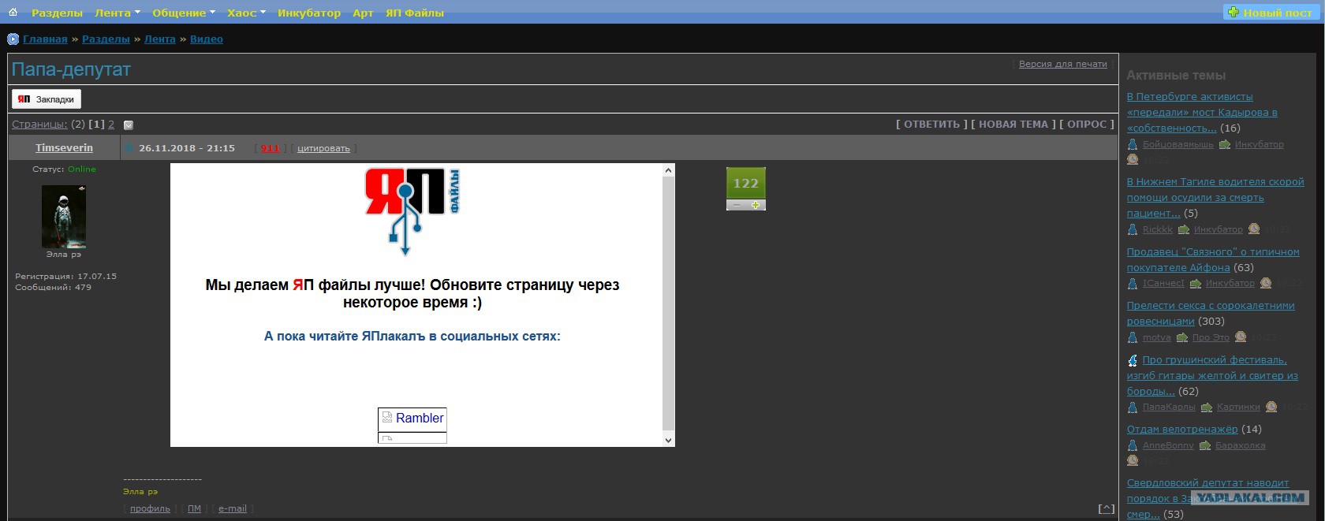
Task: Open the ЯП Файлы logo in the embed
Action: (x=412, y=211)
